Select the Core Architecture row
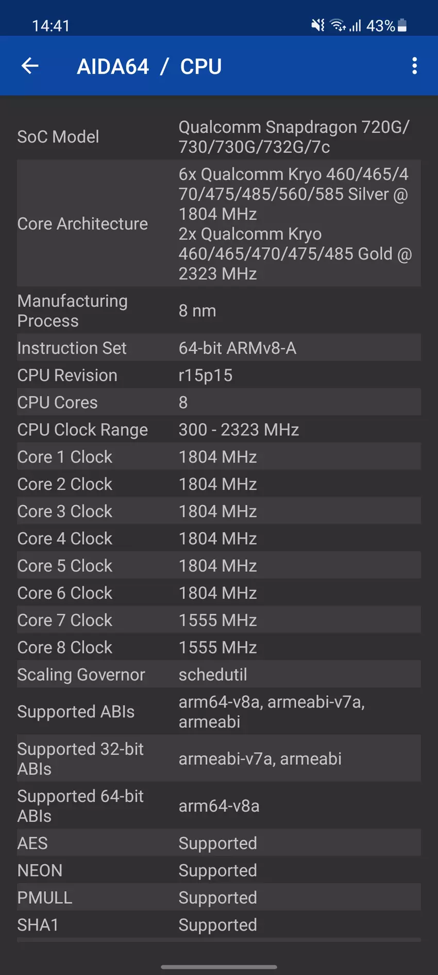The width and height of the screenshot is (438, 975). 218,223
